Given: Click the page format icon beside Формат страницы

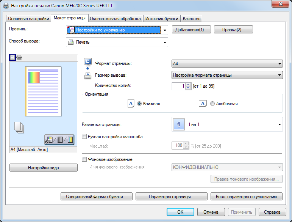Looking at the screenshot, I should click(88, 63).
